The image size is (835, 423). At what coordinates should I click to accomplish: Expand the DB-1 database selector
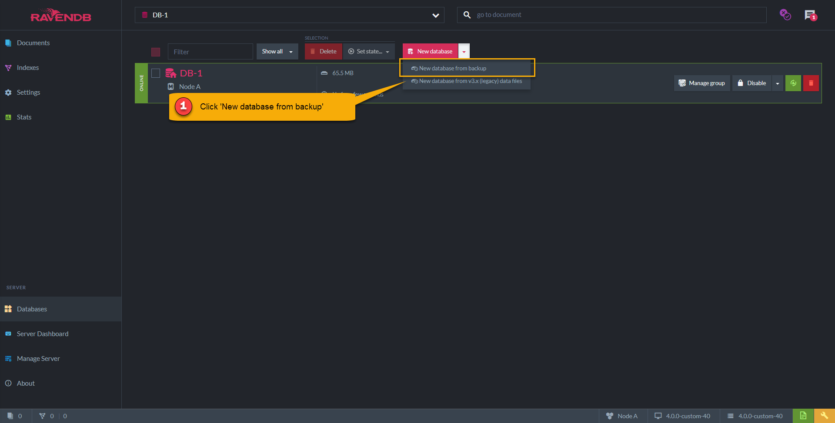click(290, 15)
